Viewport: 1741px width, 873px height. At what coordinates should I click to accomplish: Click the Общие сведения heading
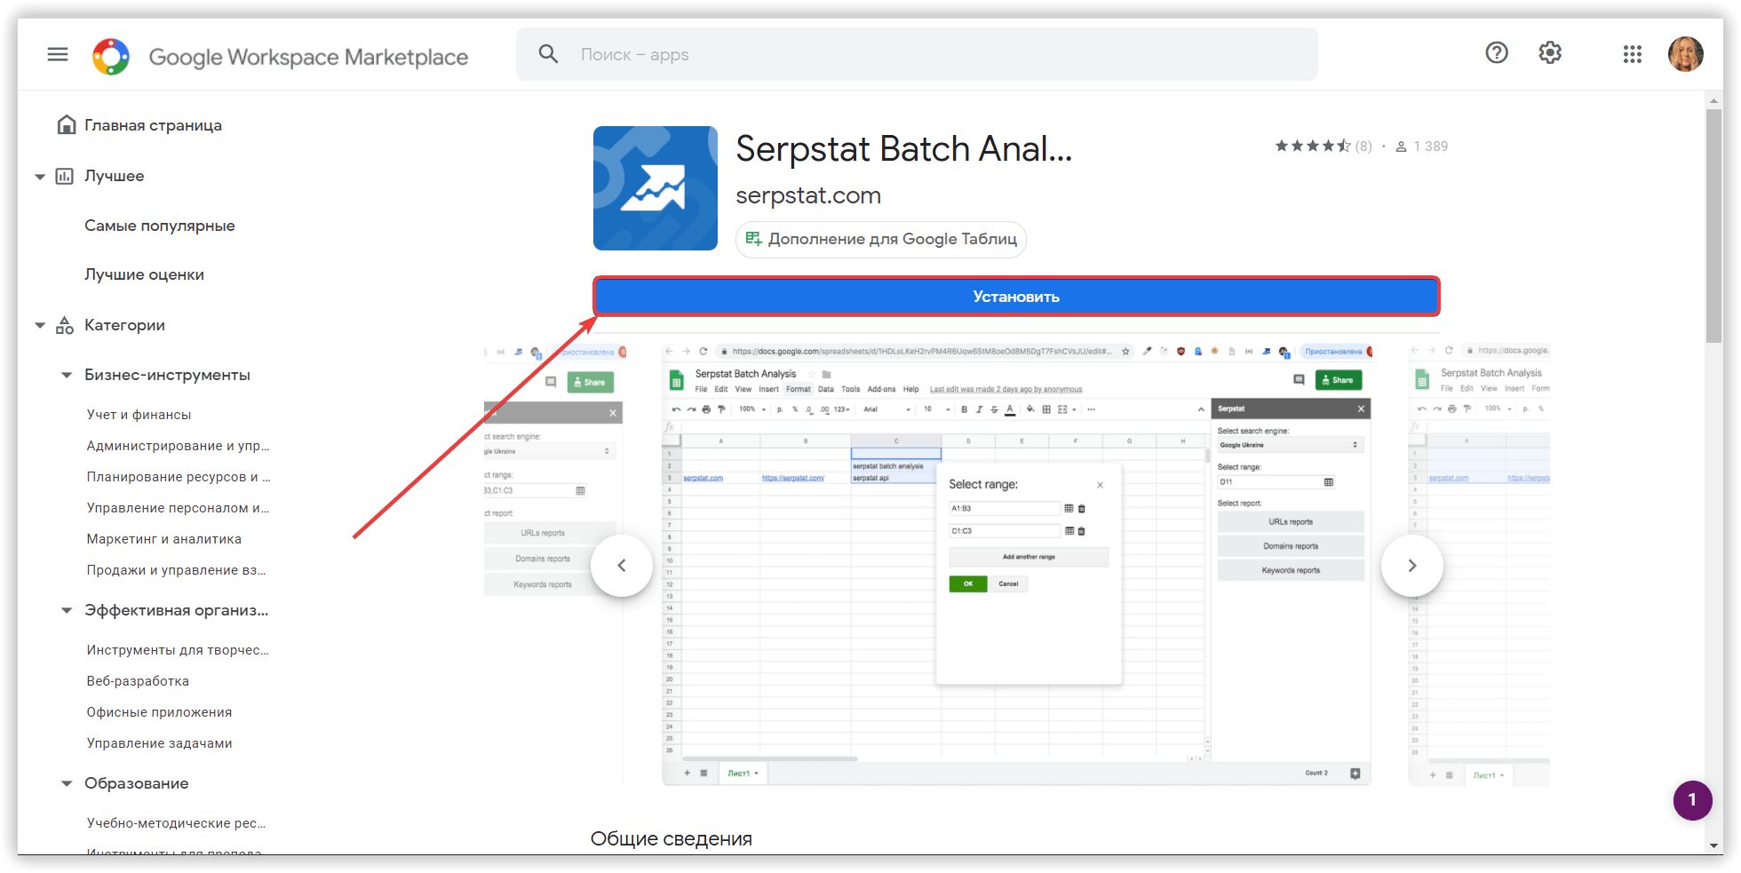click(672, 839)
